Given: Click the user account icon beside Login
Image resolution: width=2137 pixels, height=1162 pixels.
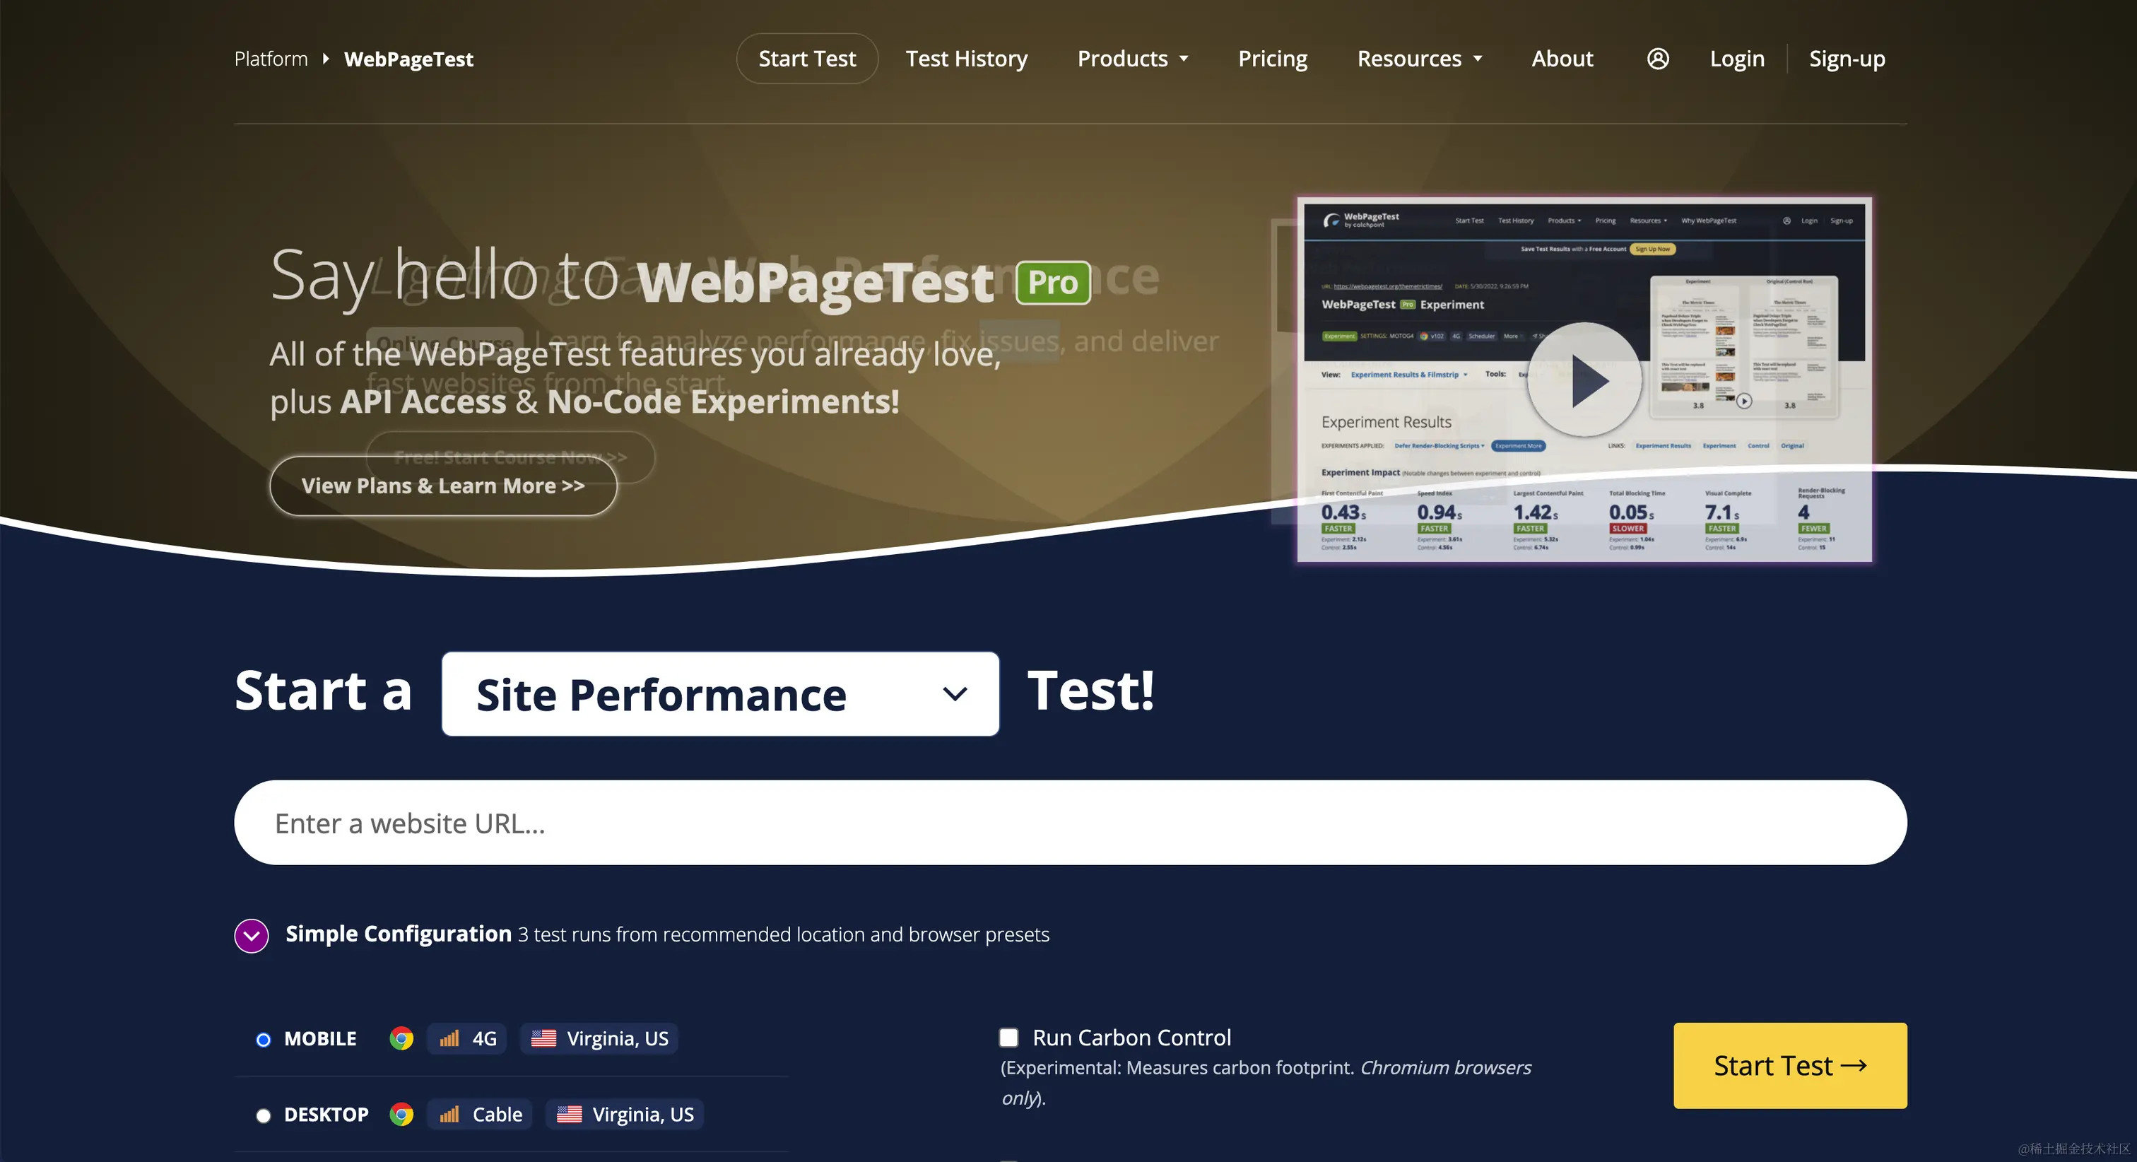Looking at the screenshot, I should click(1657, 59).
